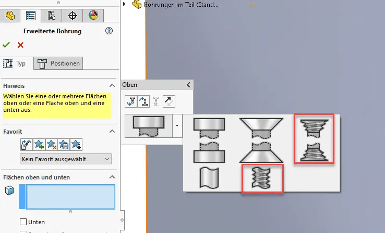This screenshot has width=385, height=233.
Task: Switch to the Typ tab
Action: pos(16,63)
